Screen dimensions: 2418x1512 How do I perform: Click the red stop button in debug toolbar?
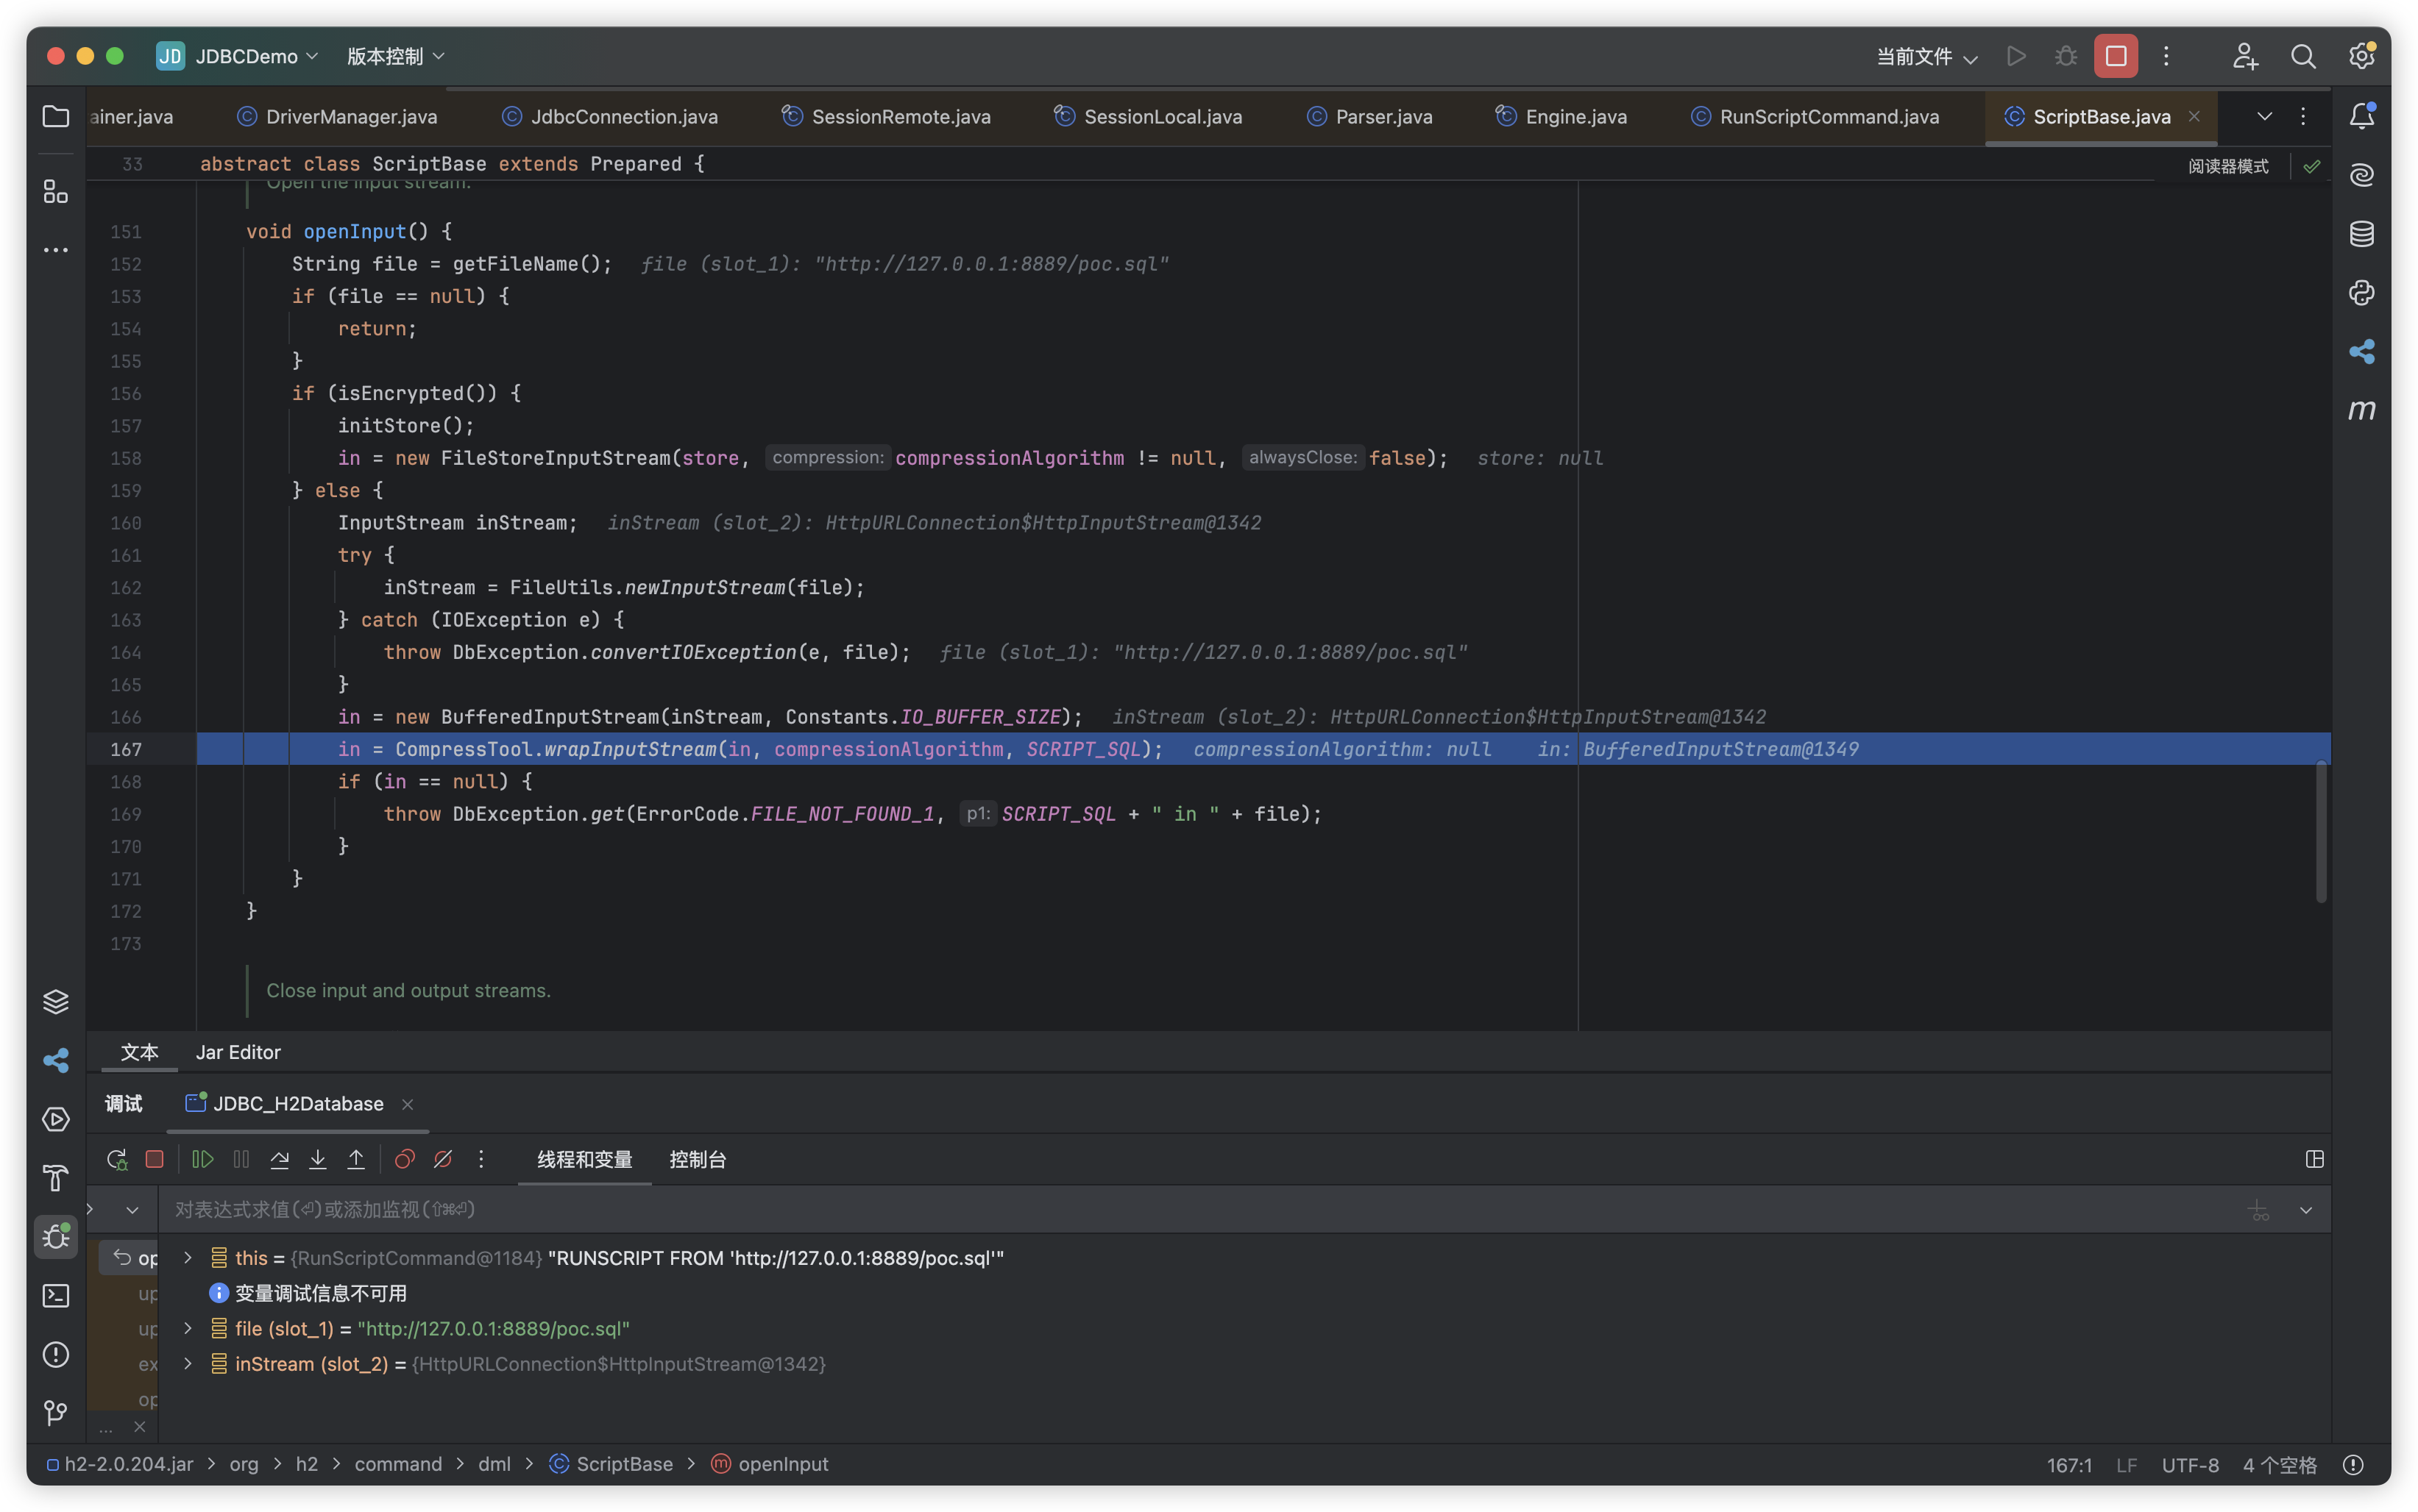click(x=154, y=1159)
